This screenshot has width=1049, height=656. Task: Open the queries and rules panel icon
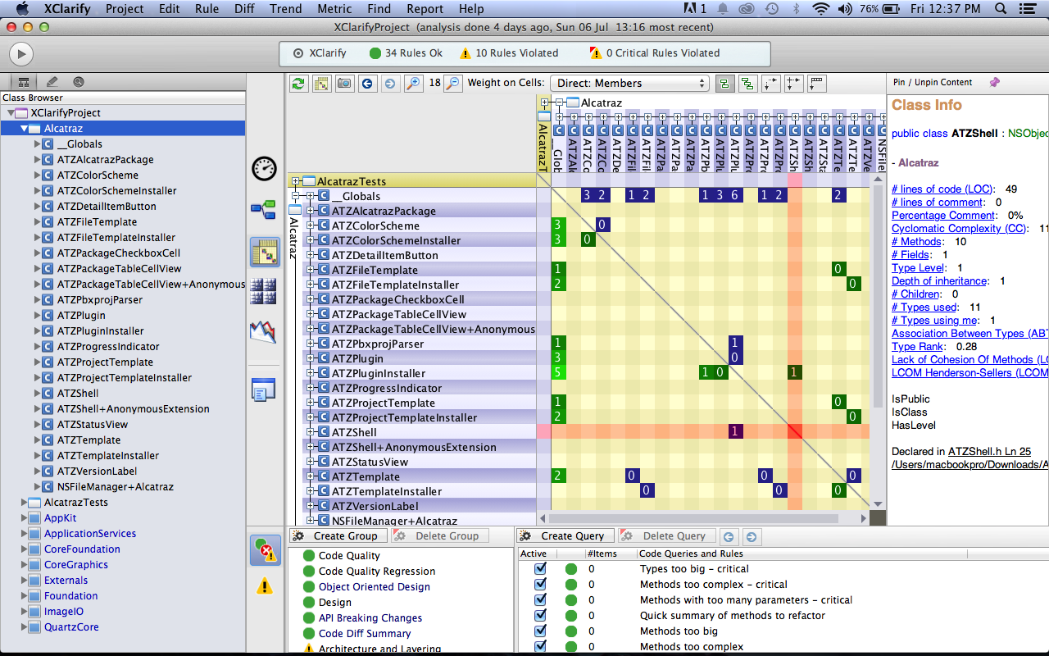click(x=265, y=549)
